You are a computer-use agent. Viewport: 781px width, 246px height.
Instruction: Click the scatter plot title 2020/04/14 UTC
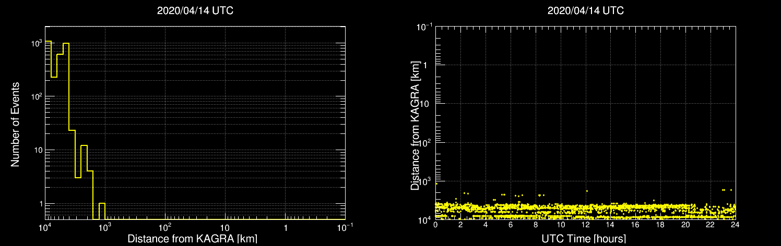tap(585, 11)
